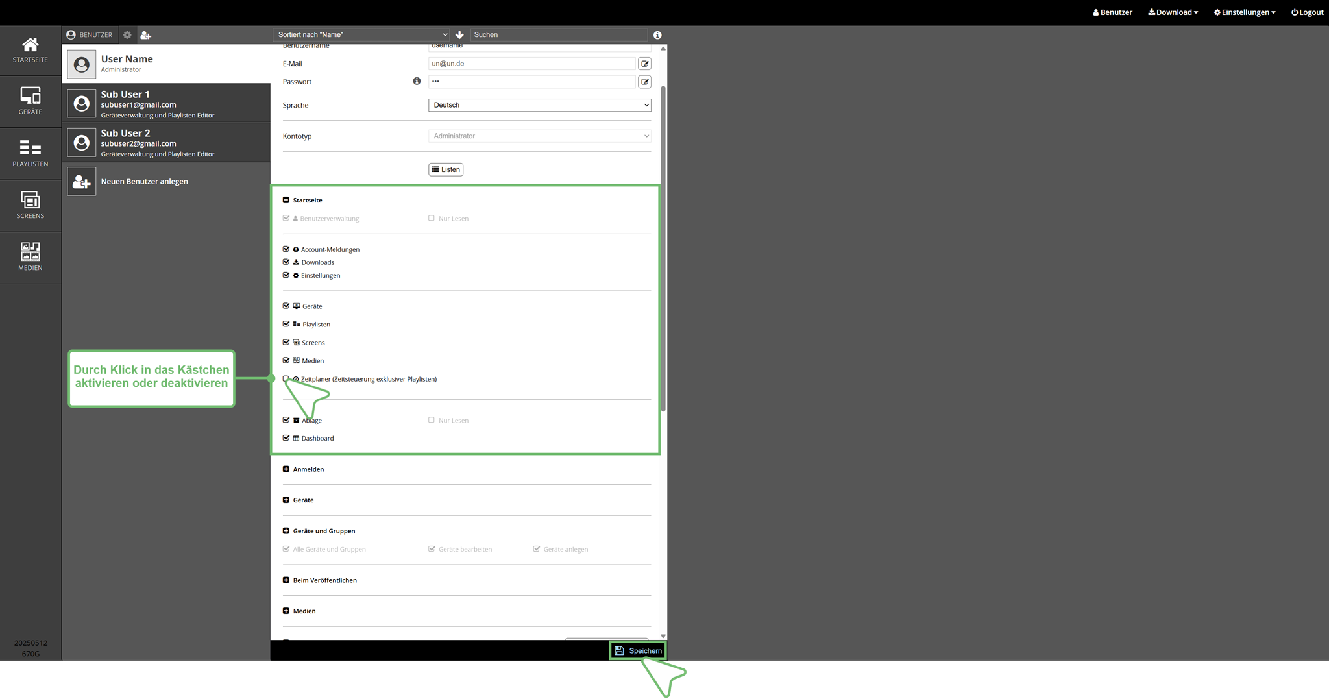
Task: Open the Geräte sidebar icon
Action: click(x=30, y=102)
